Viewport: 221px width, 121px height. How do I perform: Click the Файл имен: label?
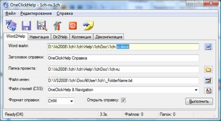pyautogui.click(x=19, y=79)
